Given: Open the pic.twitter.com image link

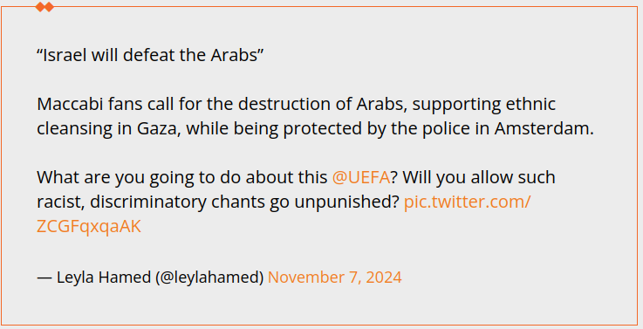Looking at the screenshot, I should coord(468,202).
